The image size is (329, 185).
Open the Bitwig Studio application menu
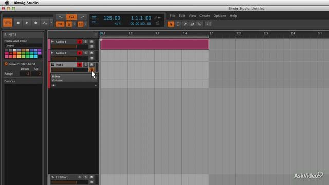pyautogui.click(x=26, y=3)
